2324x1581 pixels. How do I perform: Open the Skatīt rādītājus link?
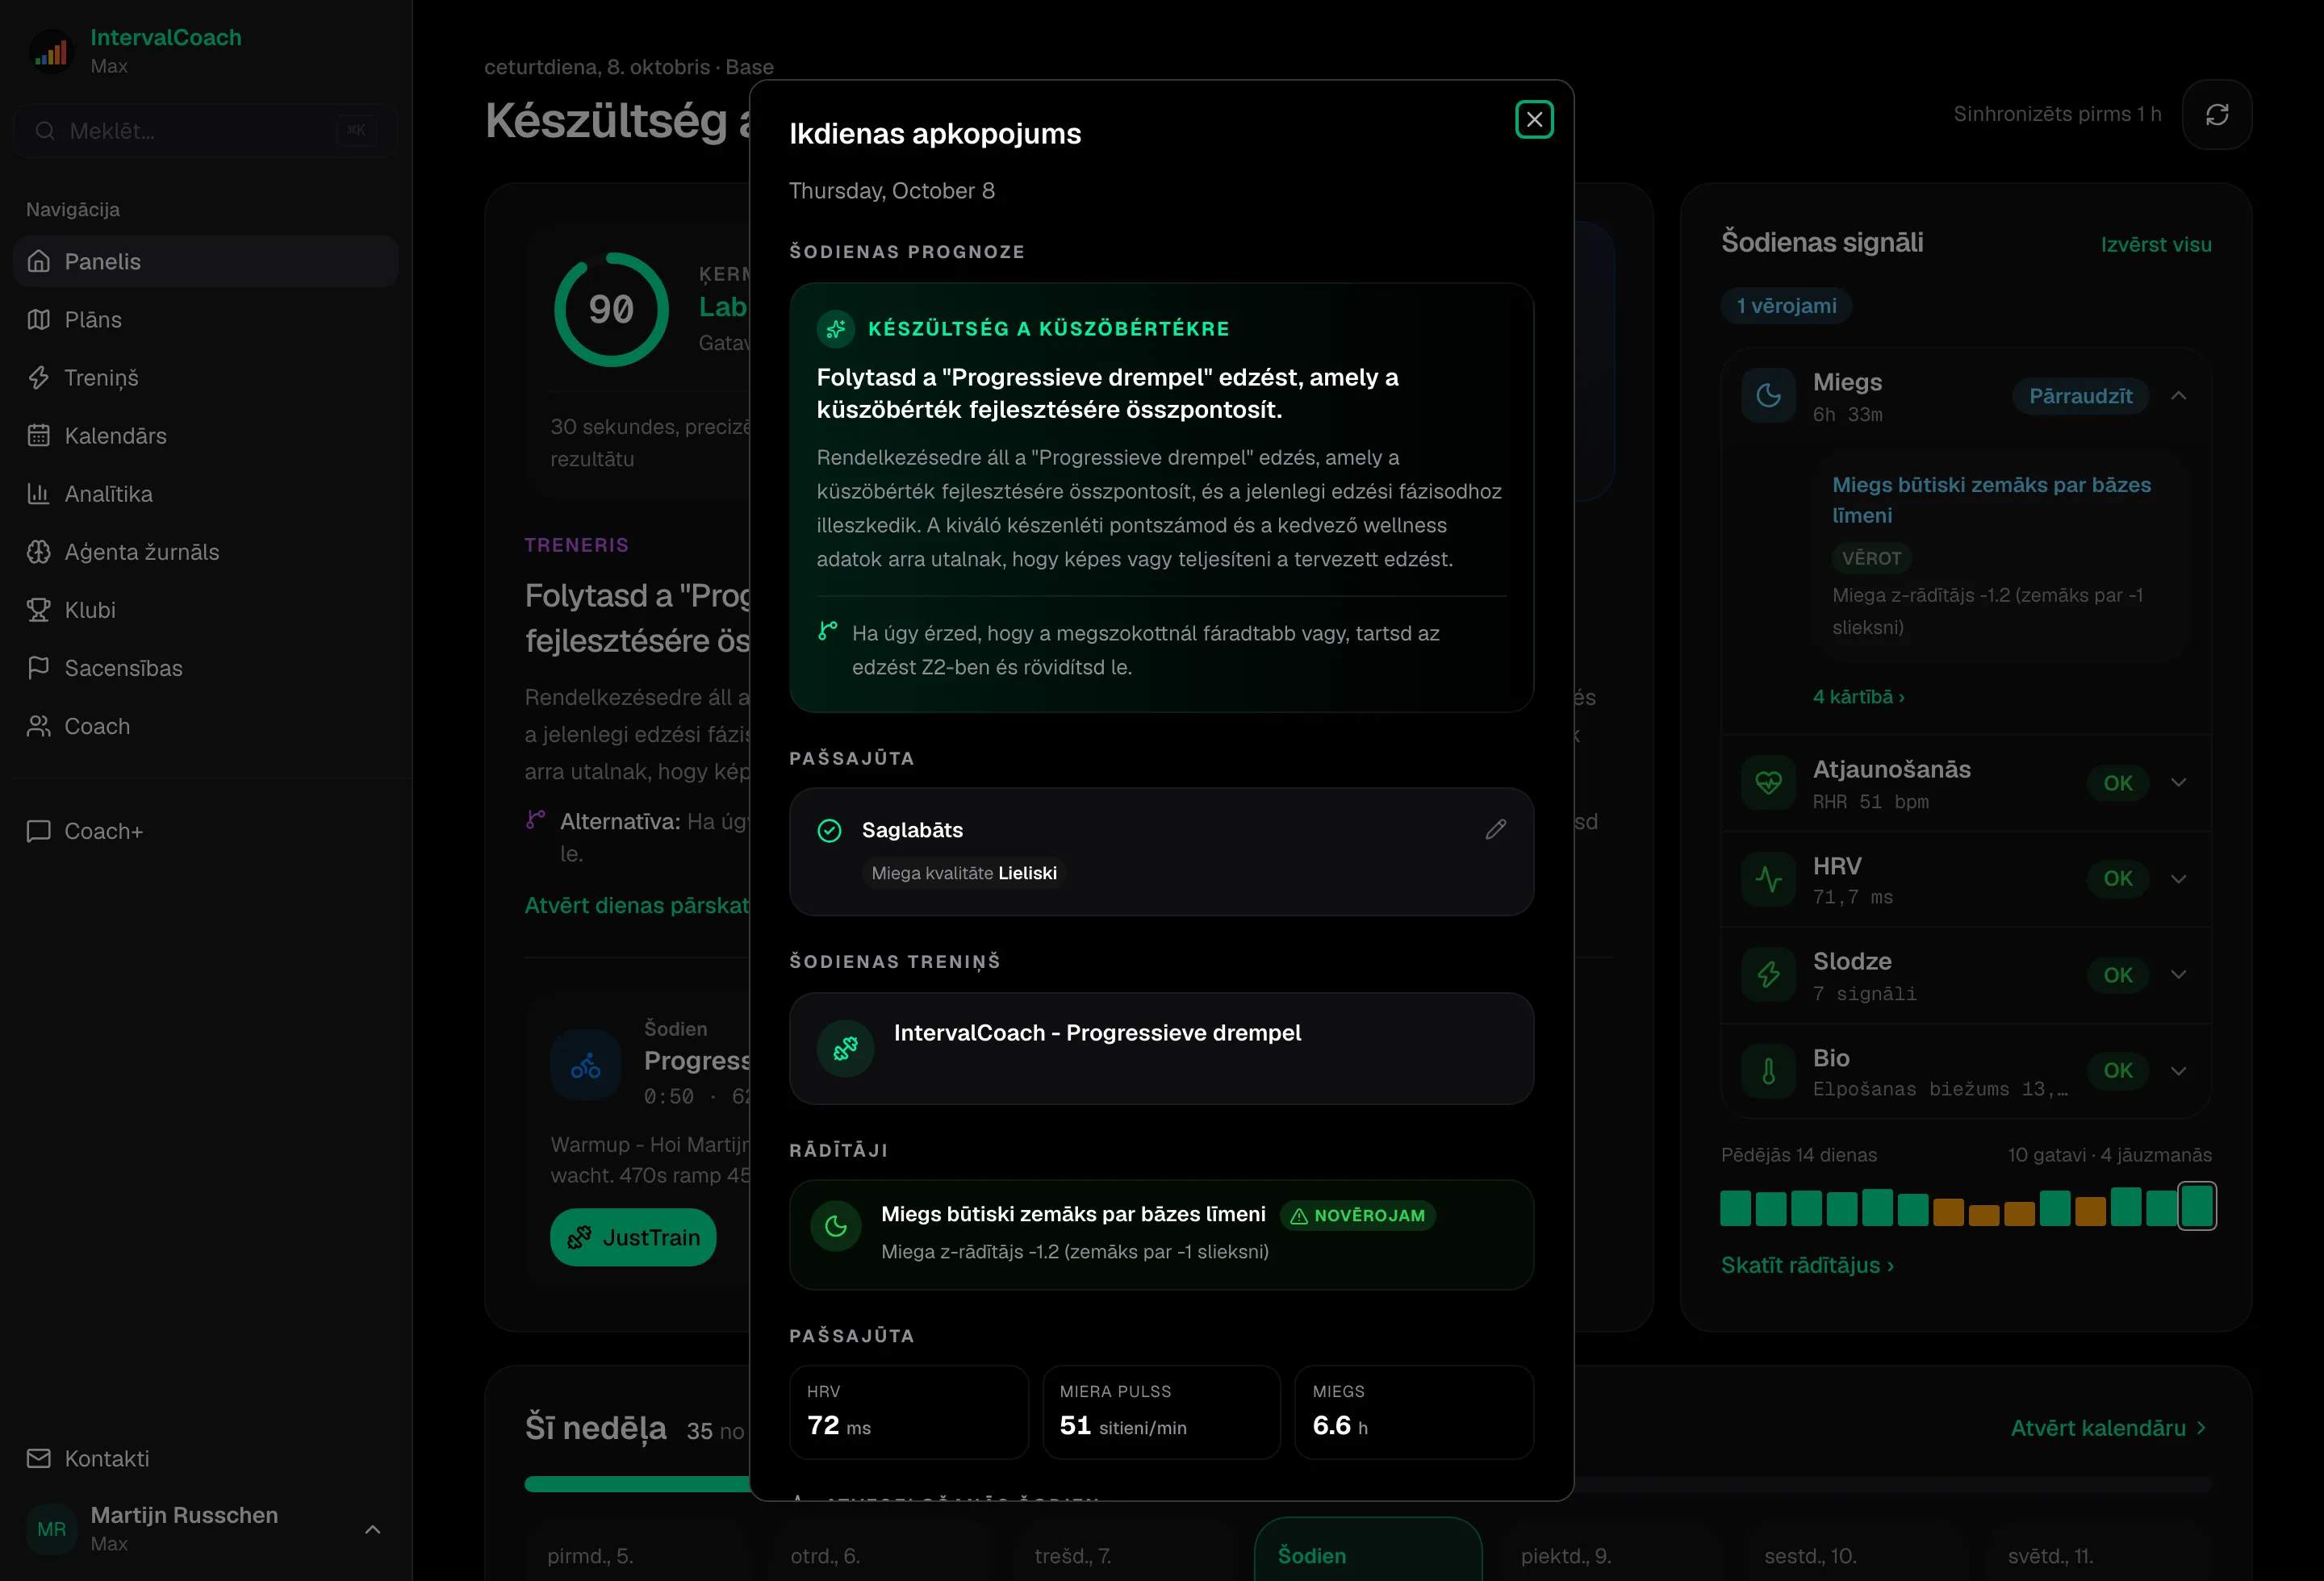pos(1807,1265)
